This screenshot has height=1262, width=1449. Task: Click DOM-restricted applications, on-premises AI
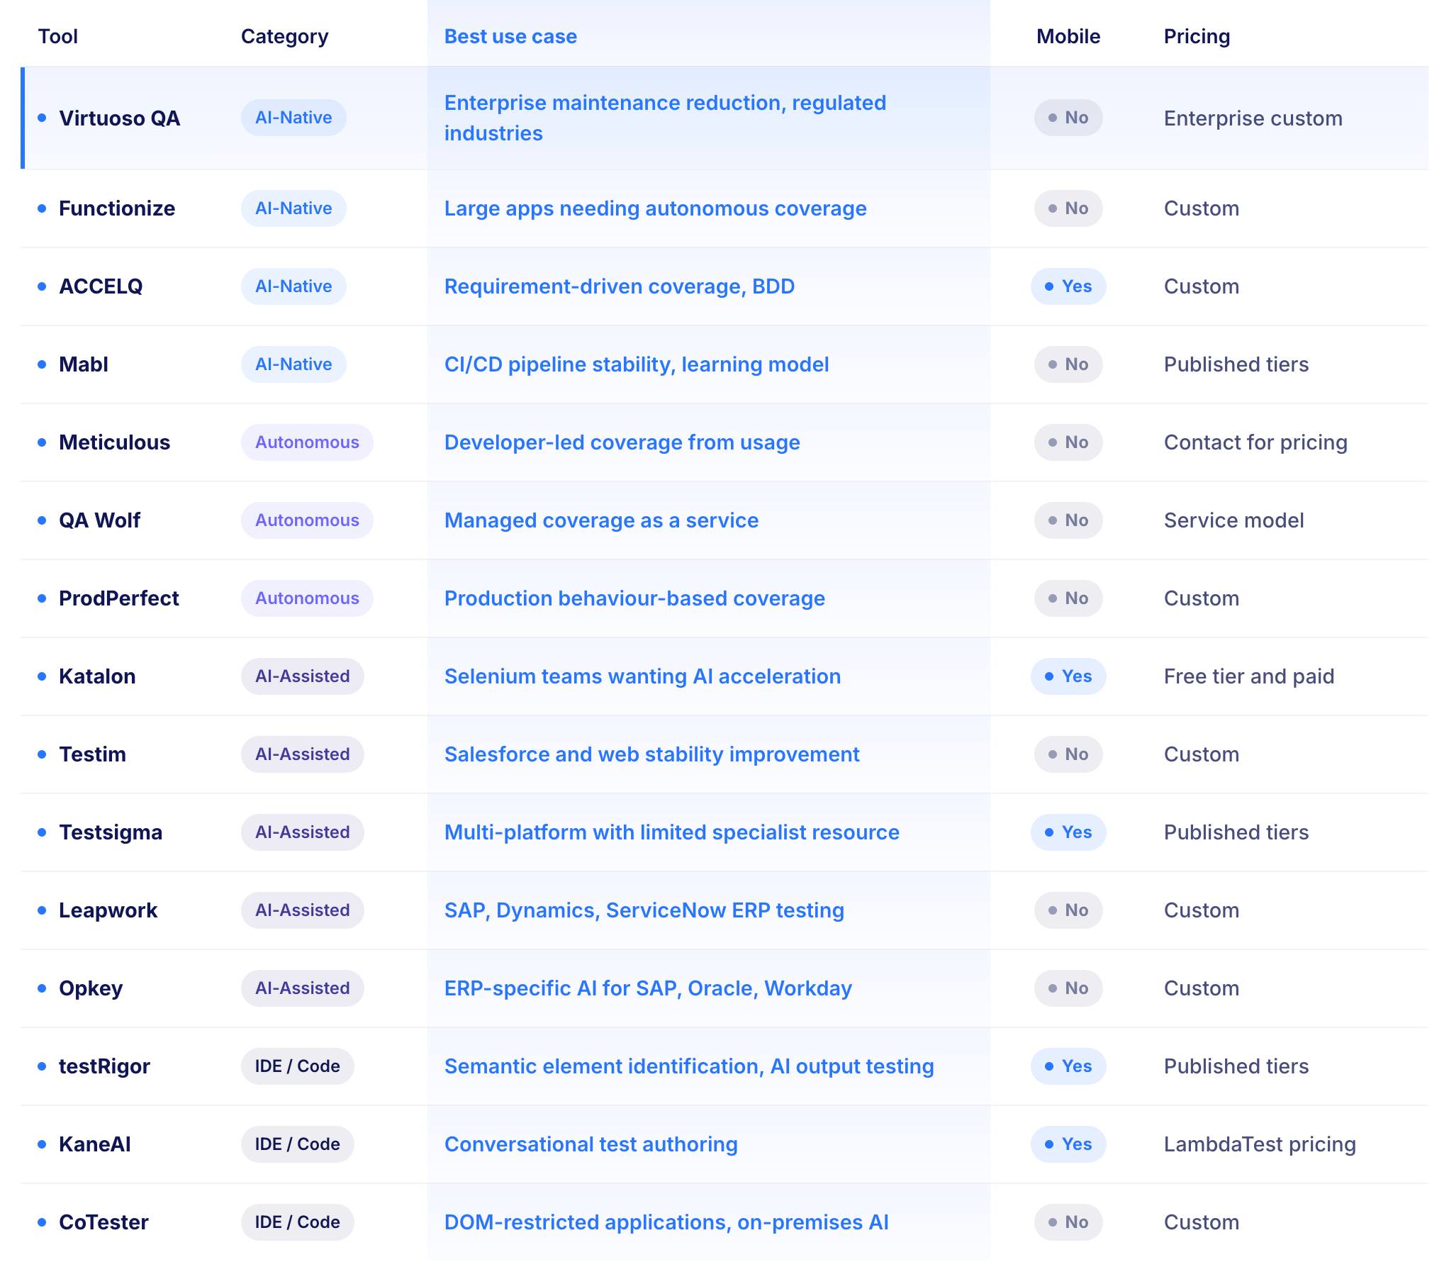(x=666, y=1222)
